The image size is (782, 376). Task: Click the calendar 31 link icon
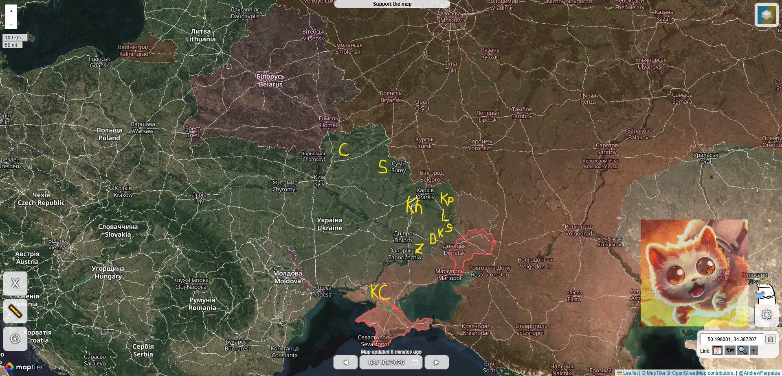pyautogui.click(x=717, y=350)
